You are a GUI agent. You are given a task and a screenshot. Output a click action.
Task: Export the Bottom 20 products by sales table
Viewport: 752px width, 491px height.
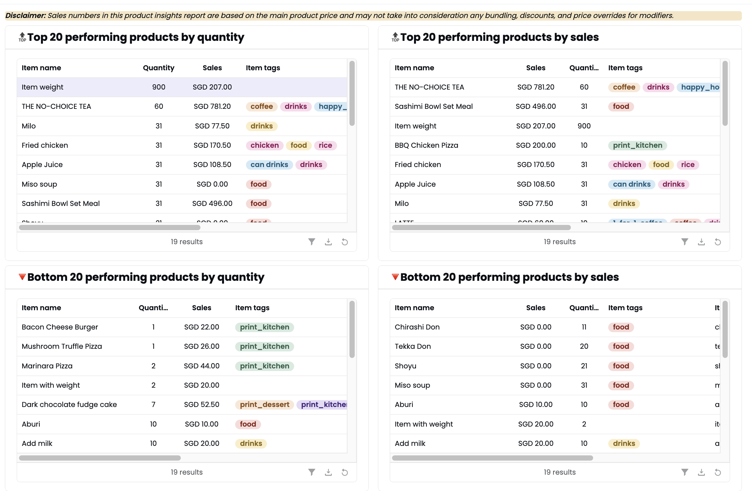701,472
